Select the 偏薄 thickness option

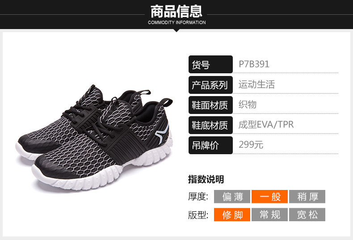click(232, 197)
